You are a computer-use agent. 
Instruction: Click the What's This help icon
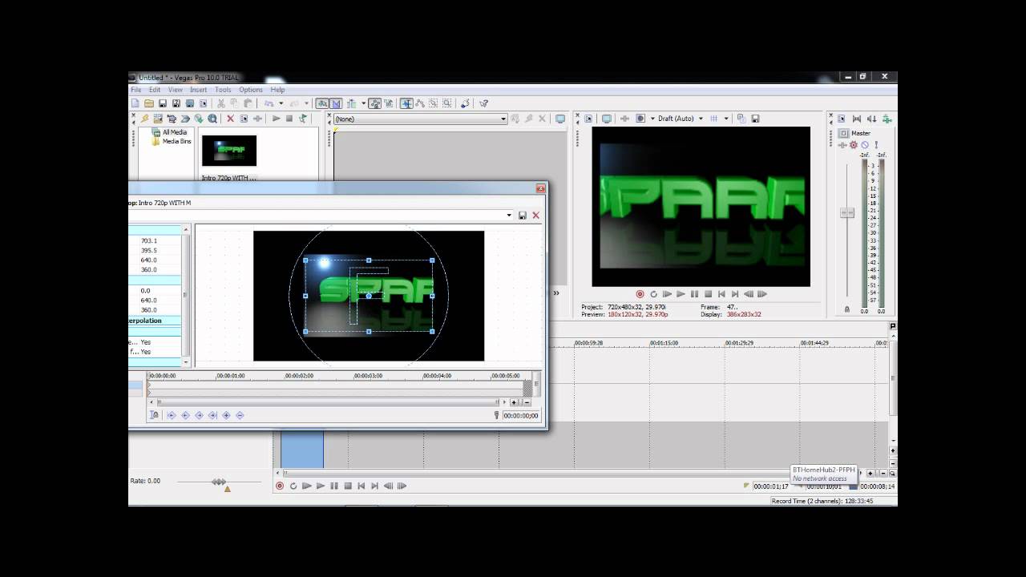[x=483, y=103]
